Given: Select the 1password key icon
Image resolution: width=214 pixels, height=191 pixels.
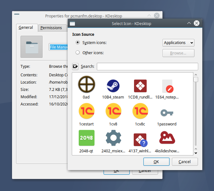Looking at the screenshot, I should tap(167, 113).
